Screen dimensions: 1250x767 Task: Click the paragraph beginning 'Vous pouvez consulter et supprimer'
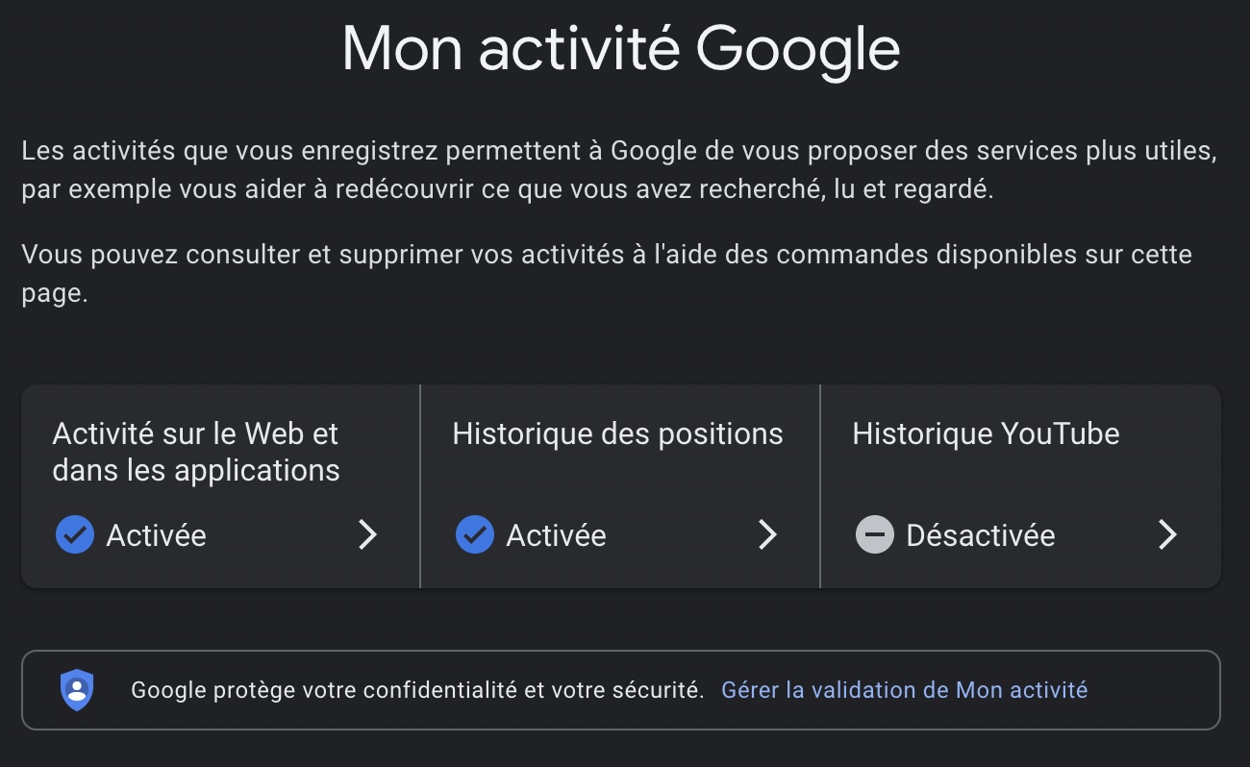tap(606, 273)
